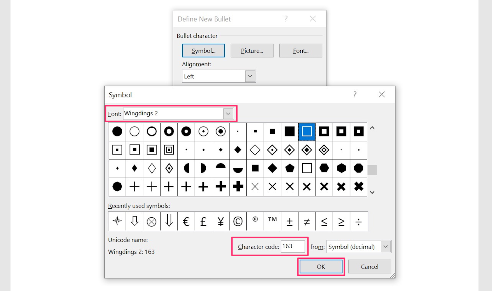Close the Define New Bullet dialog
Viewport: 492px width, 291px height.
tap(313, 19)
